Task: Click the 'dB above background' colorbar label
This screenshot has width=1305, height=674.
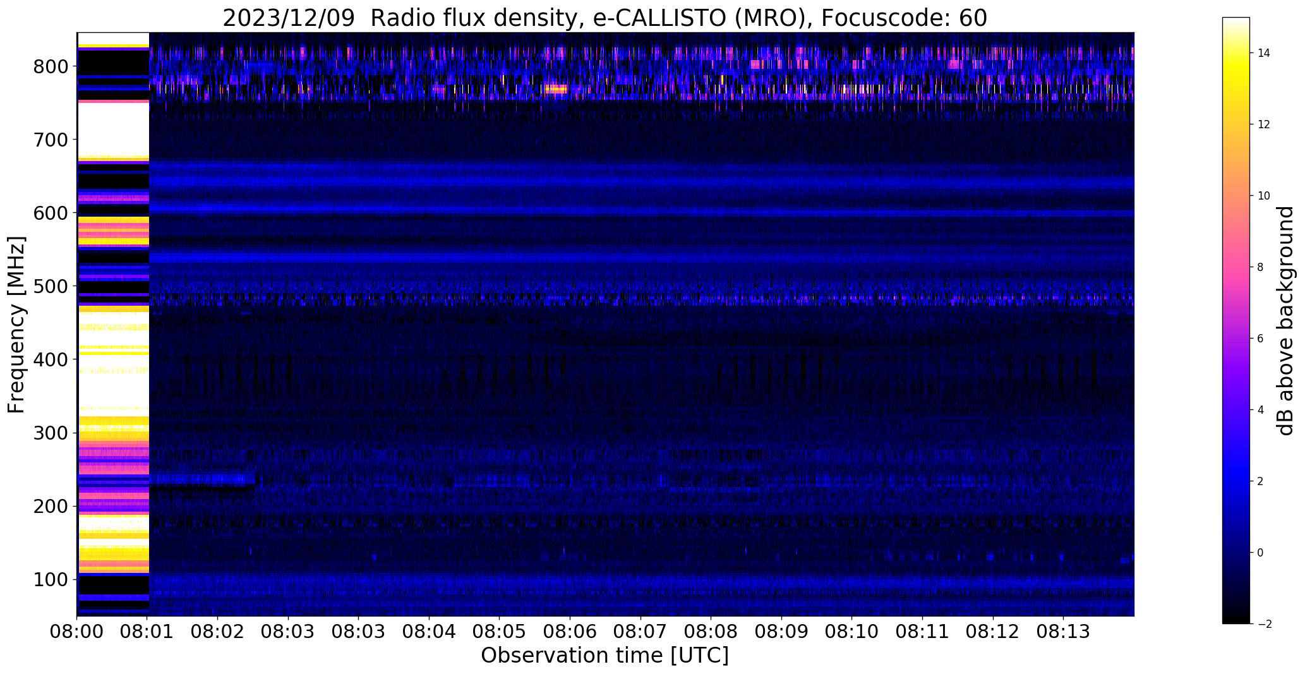Action: point(1285,321)
